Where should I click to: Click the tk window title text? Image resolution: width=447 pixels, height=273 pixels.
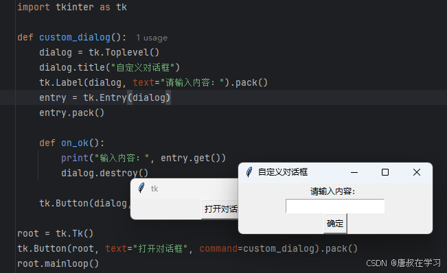pyautogui.click(x=154, y=189)
